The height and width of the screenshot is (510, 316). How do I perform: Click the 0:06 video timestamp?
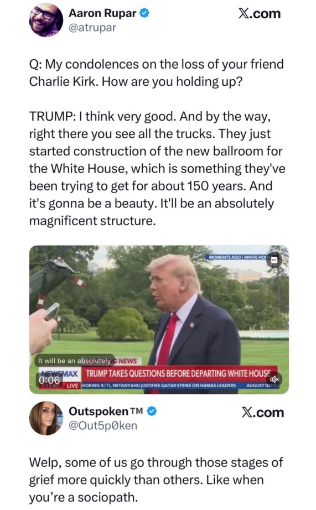click(x=50, y=380)
